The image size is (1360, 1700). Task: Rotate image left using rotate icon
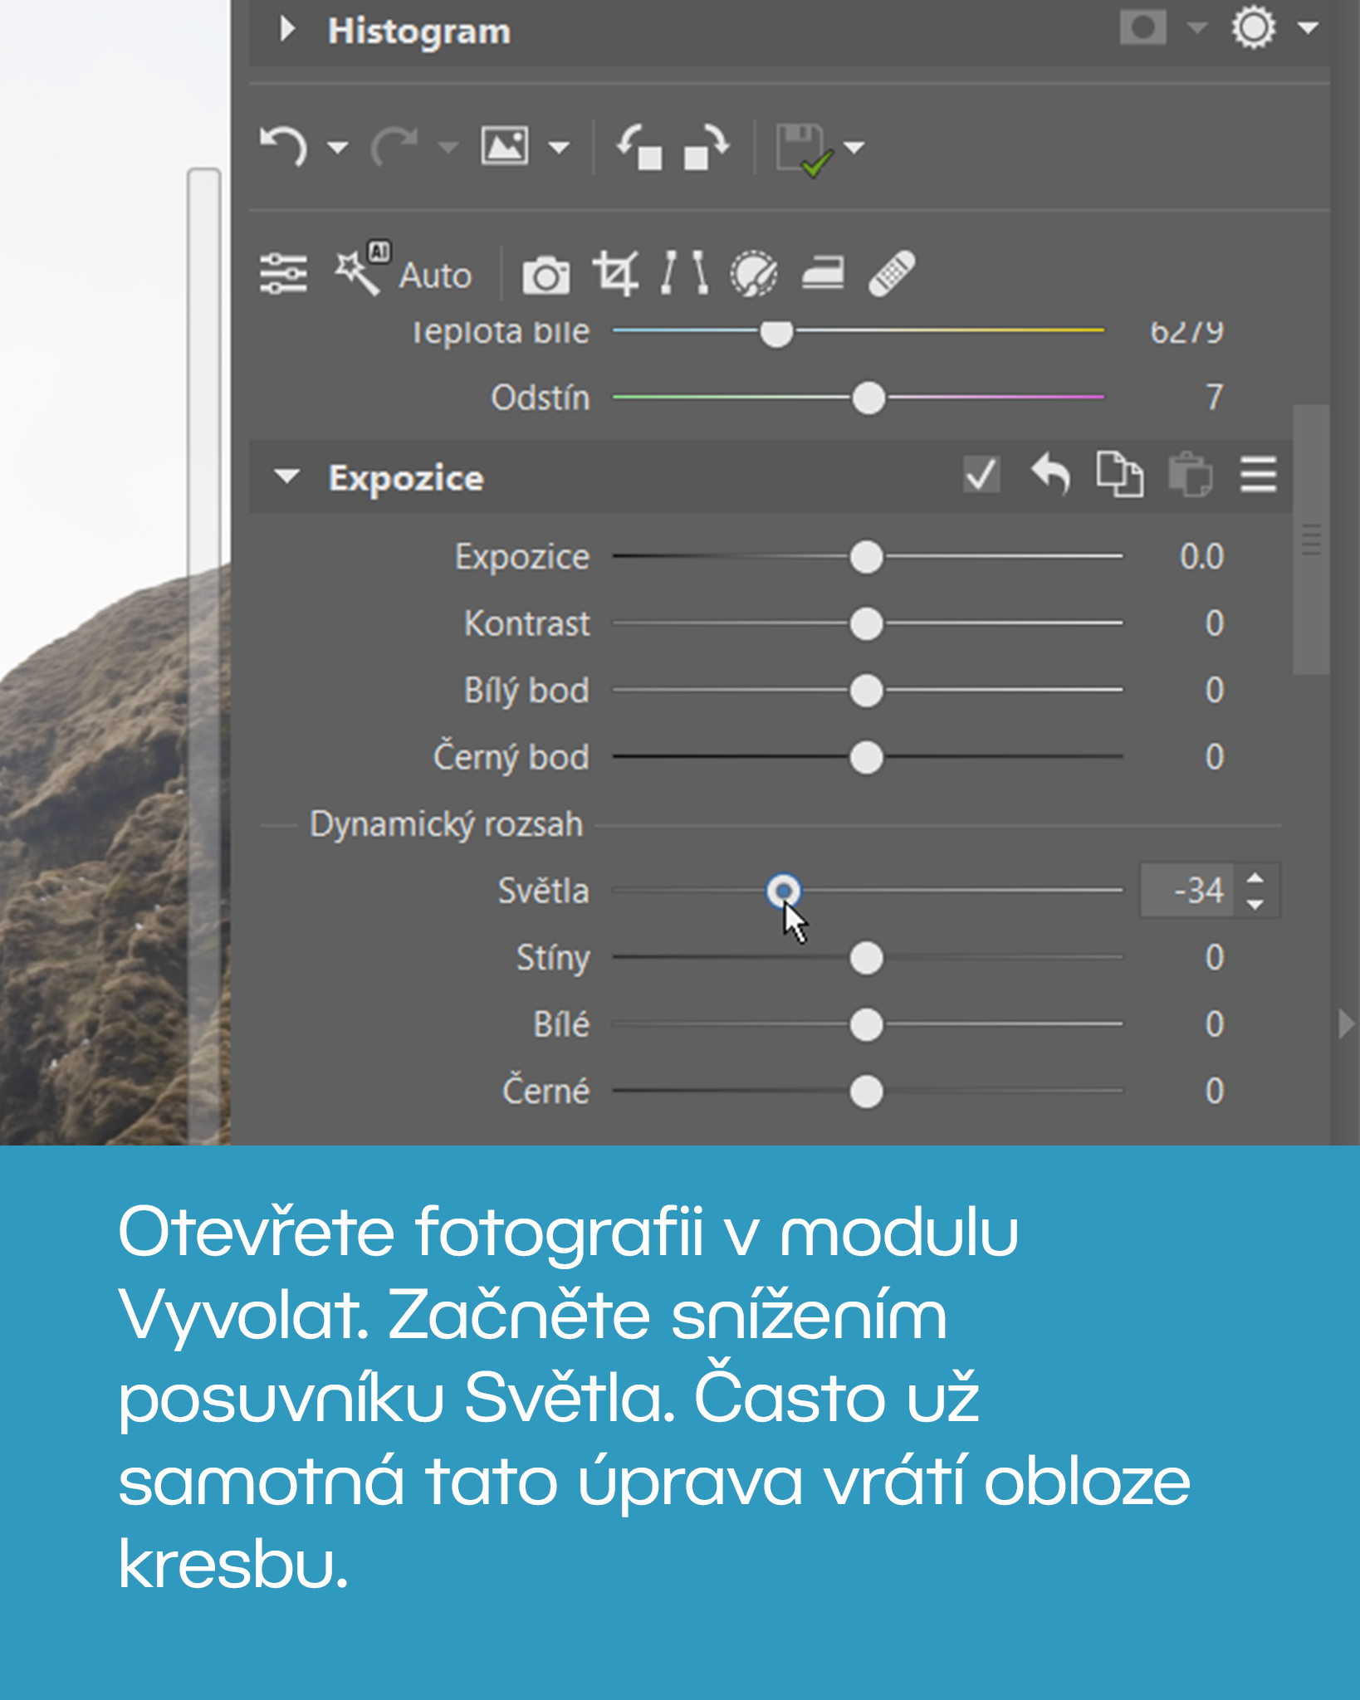click(x=639, y=147)
